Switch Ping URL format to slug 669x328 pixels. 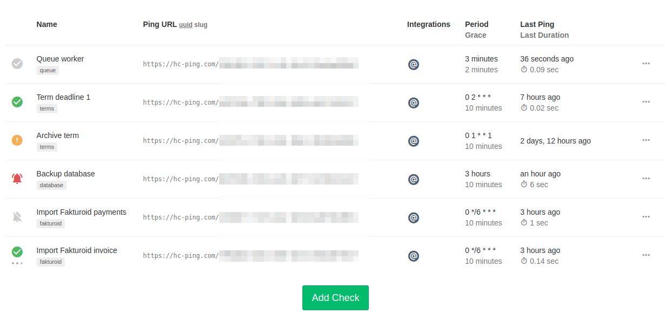coord(201,25)
